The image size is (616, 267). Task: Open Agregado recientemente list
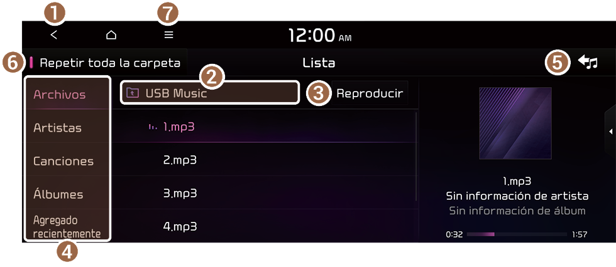[x=67, y=227]
